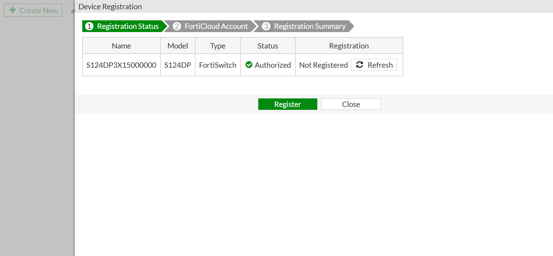This screenshot has width=553, height=256.
Task: Click the Create New button
Action: pyautogui.click(x=33, y=10)
